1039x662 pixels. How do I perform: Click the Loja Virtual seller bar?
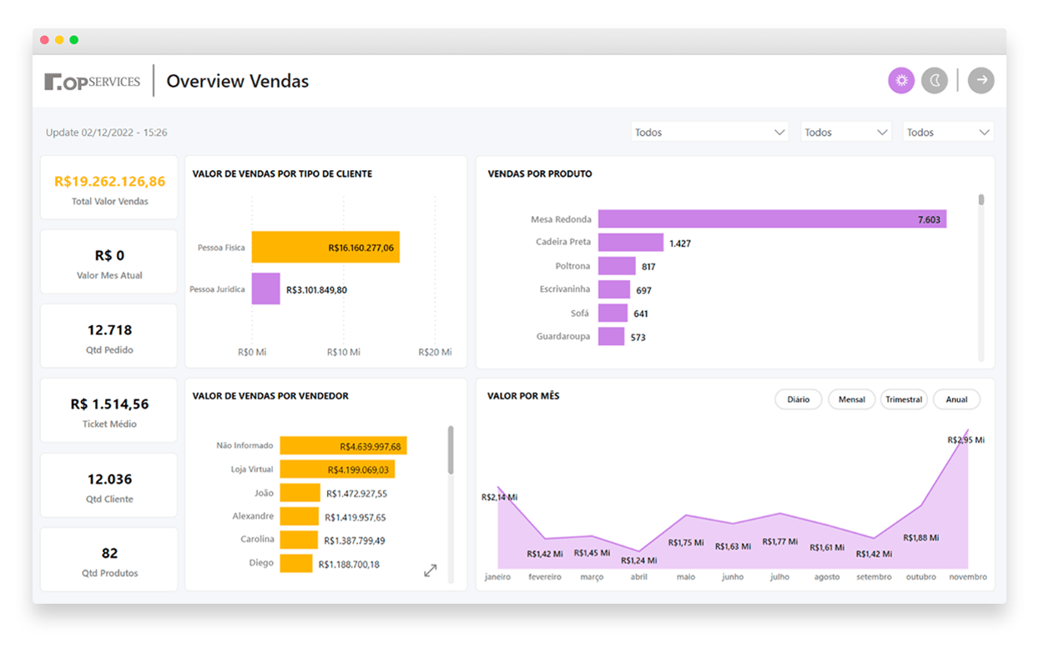(x=337, y=469)
